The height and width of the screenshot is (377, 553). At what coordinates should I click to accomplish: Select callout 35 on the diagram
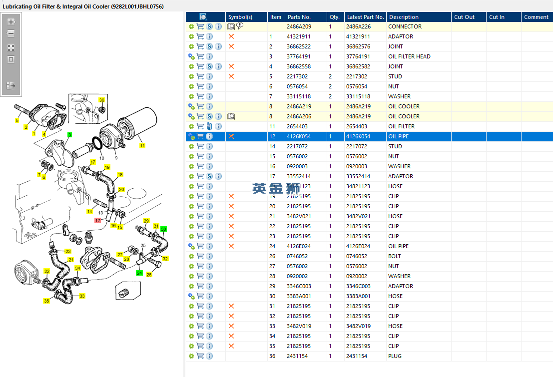click(x=46, y=301)
